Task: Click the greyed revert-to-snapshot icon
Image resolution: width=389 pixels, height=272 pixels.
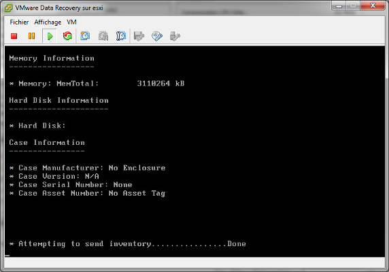Action: tap(103, 36)
